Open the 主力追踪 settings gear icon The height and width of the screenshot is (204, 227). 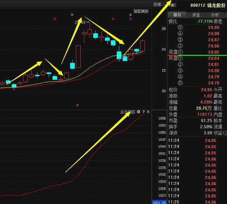(x=138, y=112)
